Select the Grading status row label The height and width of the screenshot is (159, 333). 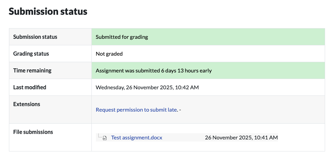click(x=31, y=54)
